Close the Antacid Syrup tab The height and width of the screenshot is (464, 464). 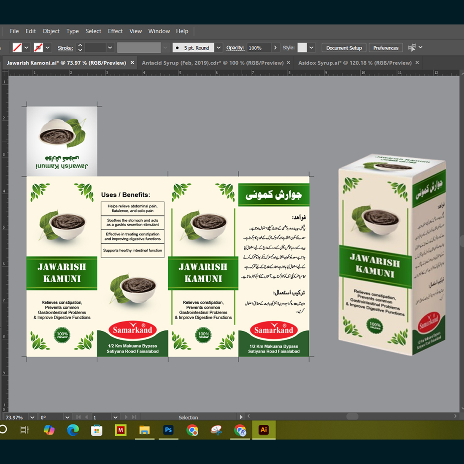288,63
